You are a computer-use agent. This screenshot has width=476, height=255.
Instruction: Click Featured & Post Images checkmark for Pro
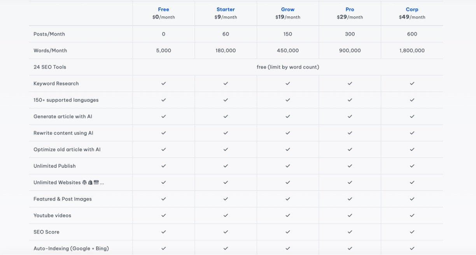click(350, 199)
